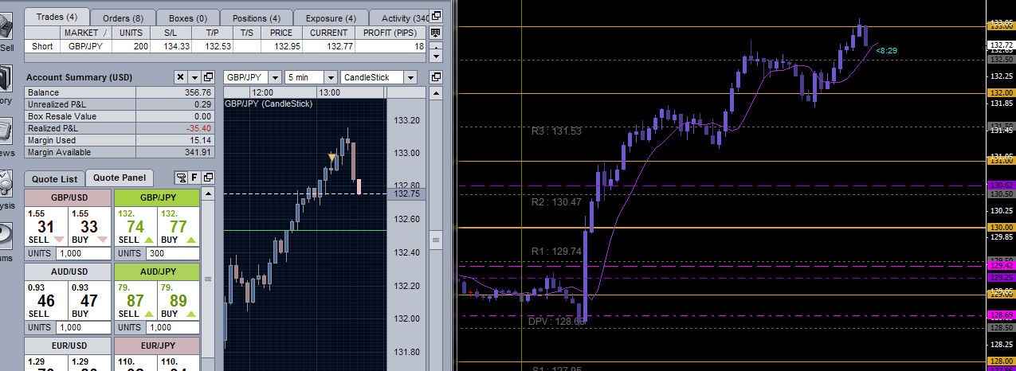
Task: Click the EUR/JPY quote box header
Action: (158, 346)
